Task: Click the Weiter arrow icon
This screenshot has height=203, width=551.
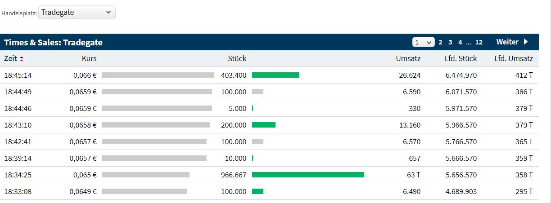Action: coord(526,42)
